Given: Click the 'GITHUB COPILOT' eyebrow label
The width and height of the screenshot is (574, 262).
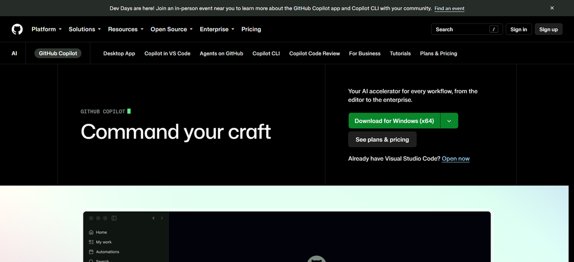Looking at the screenshot, I should (x=103, y=111).
